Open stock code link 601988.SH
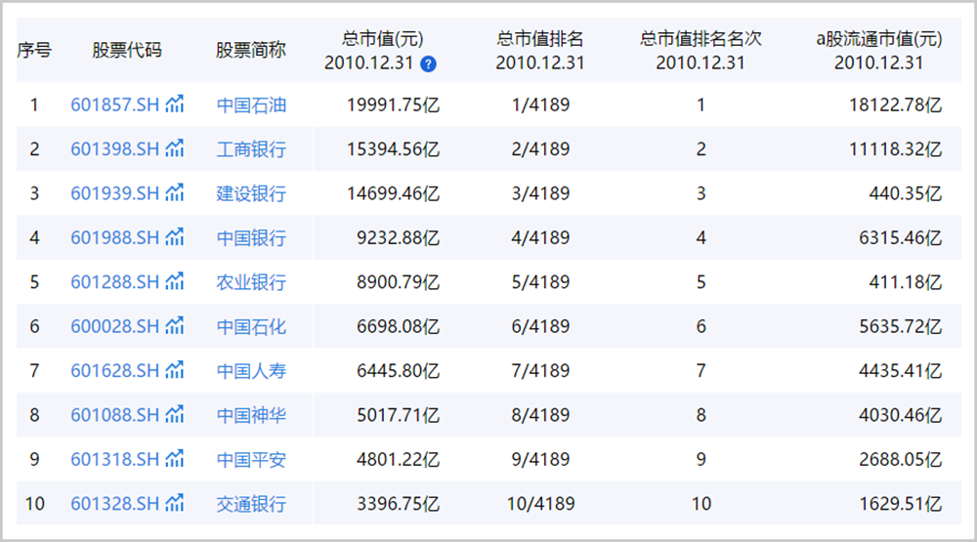This screenshot has width=977, height=542. (114, 237)
